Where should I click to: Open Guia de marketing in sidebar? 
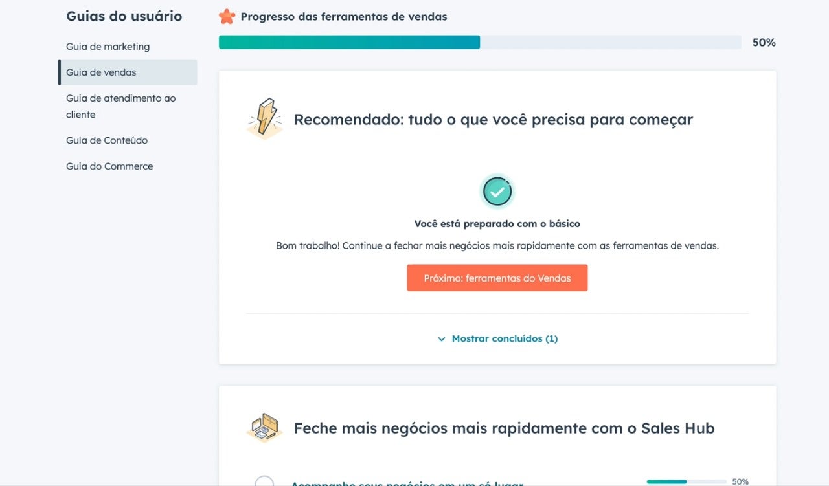click(108, 47)
